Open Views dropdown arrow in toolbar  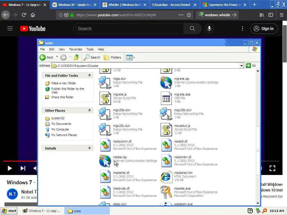[134, 57]
